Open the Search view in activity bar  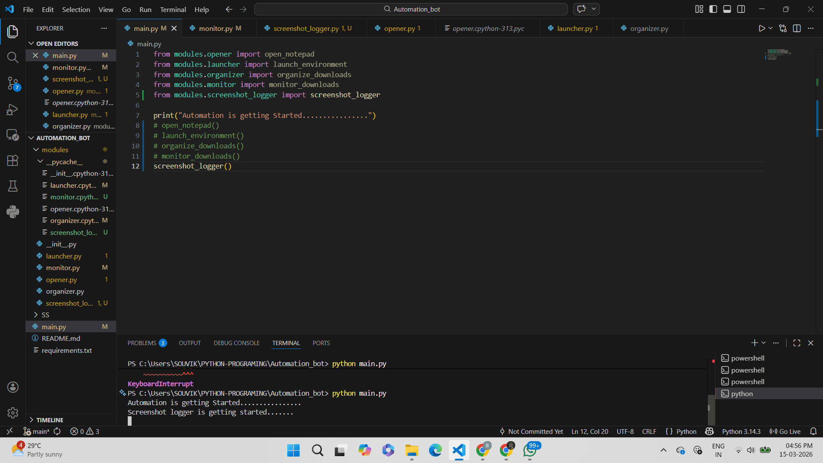pyautogui.click(x=13, y=57)
